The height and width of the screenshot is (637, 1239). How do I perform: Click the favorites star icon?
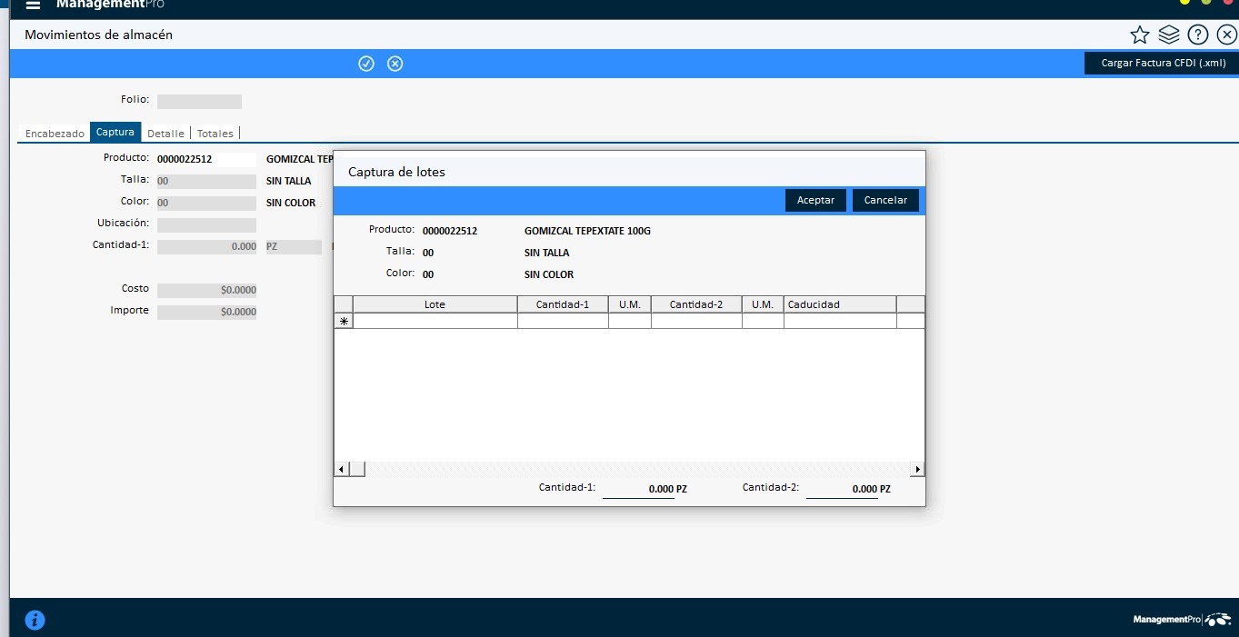(x=1139, y=35)
